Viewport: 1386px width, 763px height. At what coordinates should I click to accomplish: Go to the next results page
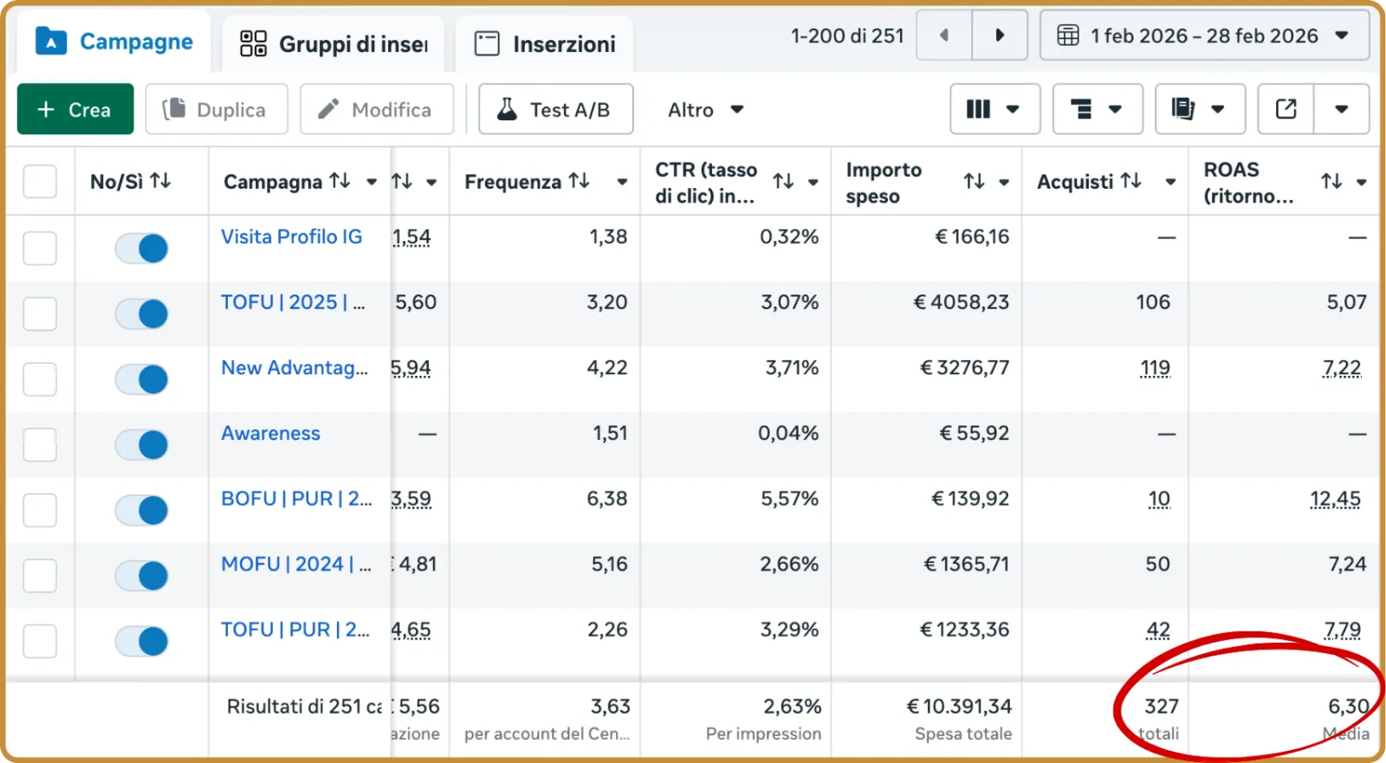click(1000, 36)
